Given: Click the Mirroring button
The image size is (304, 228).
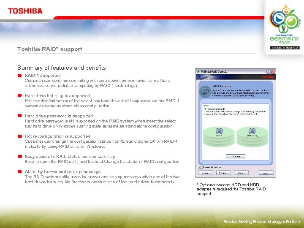Looking at the screenshot, I should click(236, 156).
